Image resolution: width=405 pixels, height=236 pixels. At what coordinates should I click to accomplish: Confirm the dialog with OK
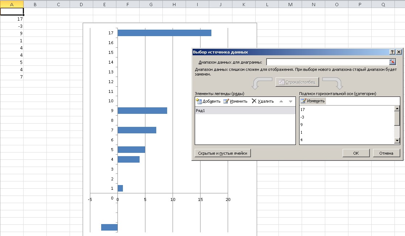356,153
